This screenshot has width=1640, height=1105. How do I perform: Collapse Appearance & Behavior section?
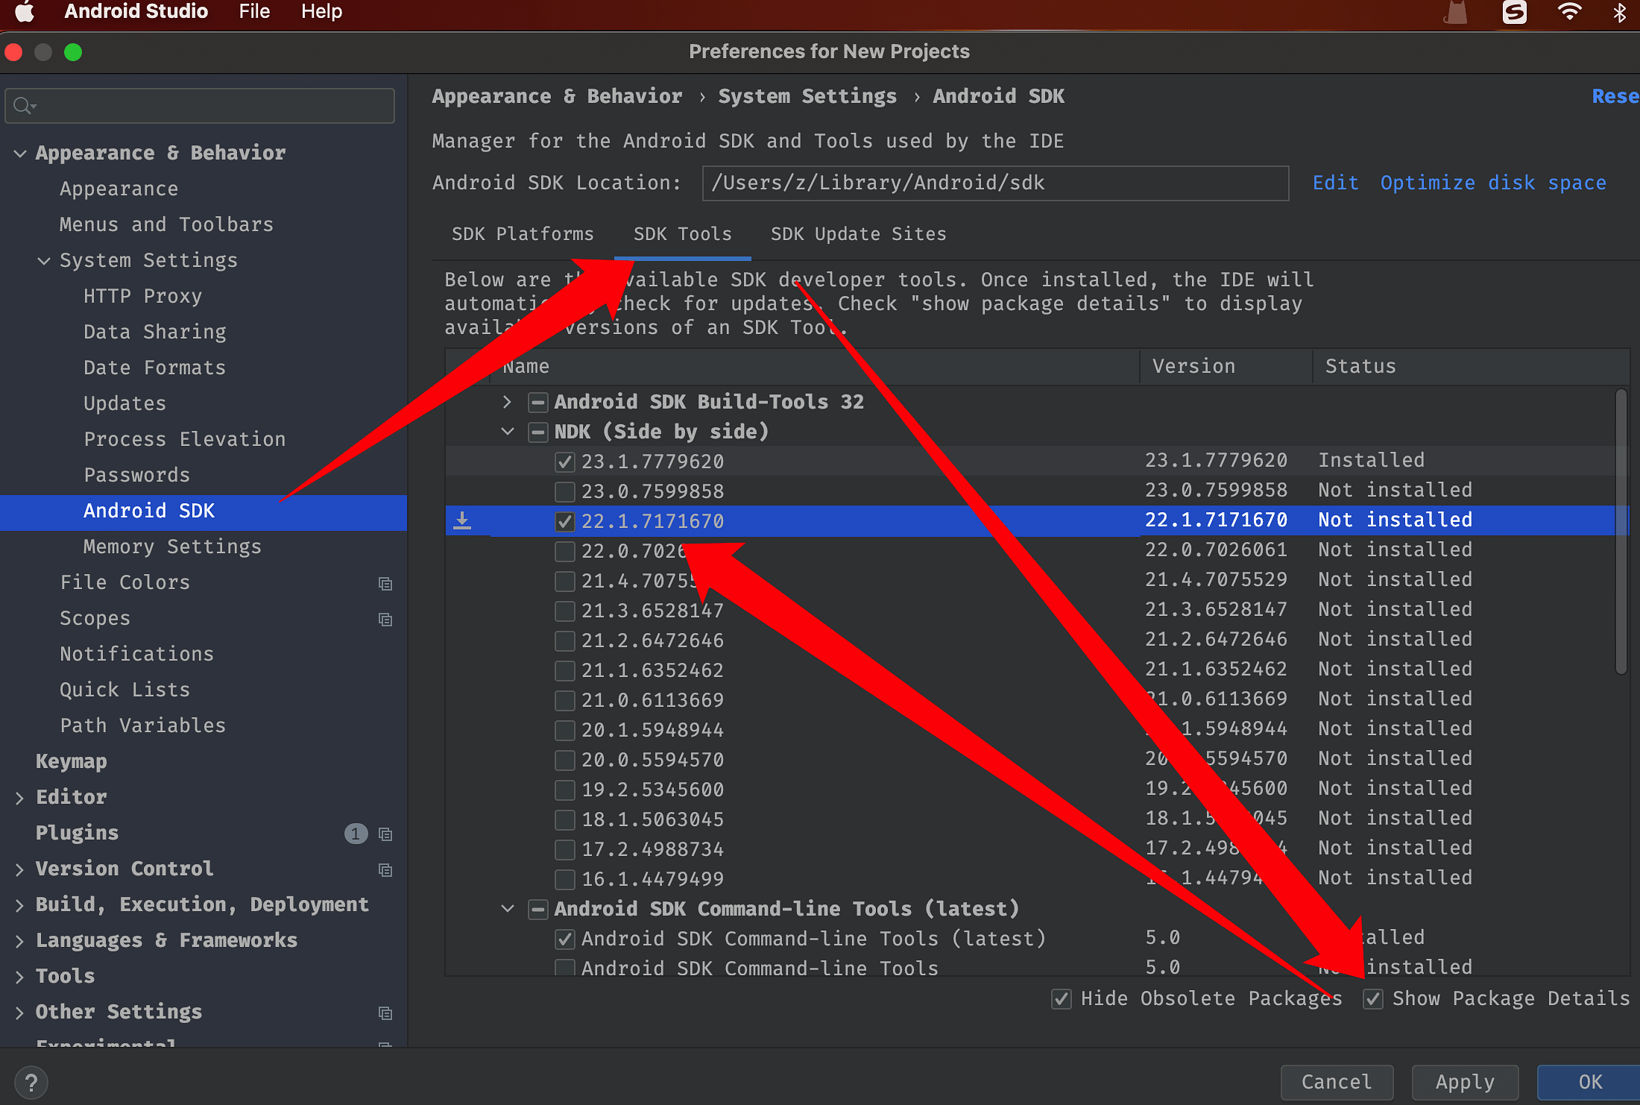pos(20,154)
